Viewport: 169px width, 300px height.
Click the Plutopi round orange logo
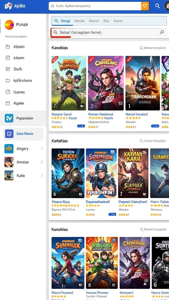[9, 25]
